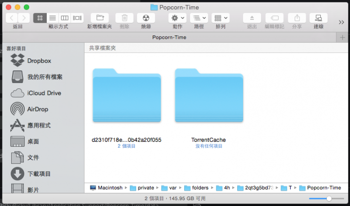Switch to icon view
Viewport: 350px width, 206px height.
click(x=40, y=18)
